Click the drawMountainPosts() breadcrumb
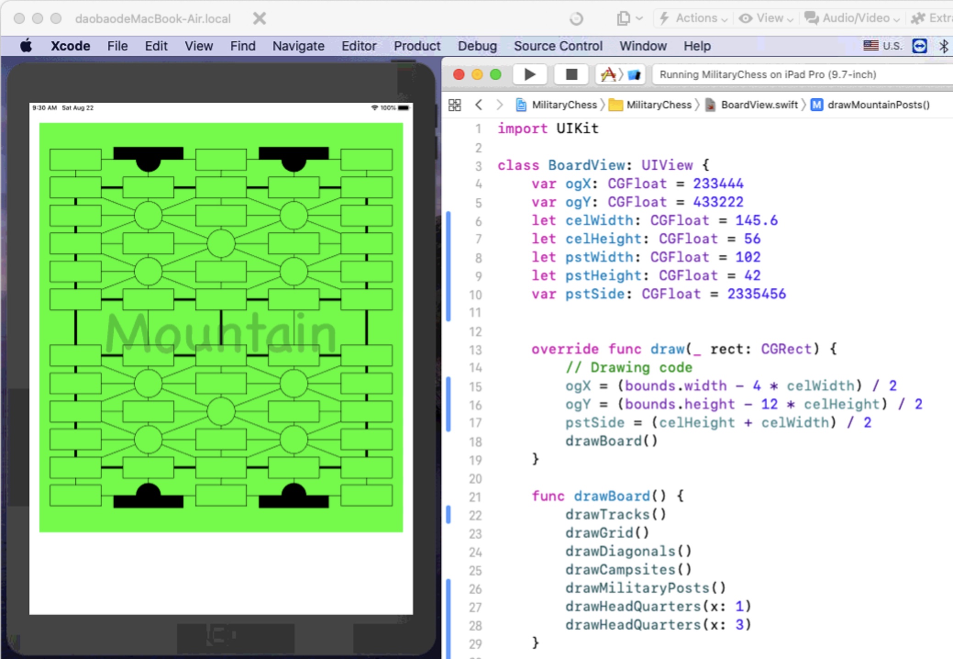 click(x=878, y=105)
